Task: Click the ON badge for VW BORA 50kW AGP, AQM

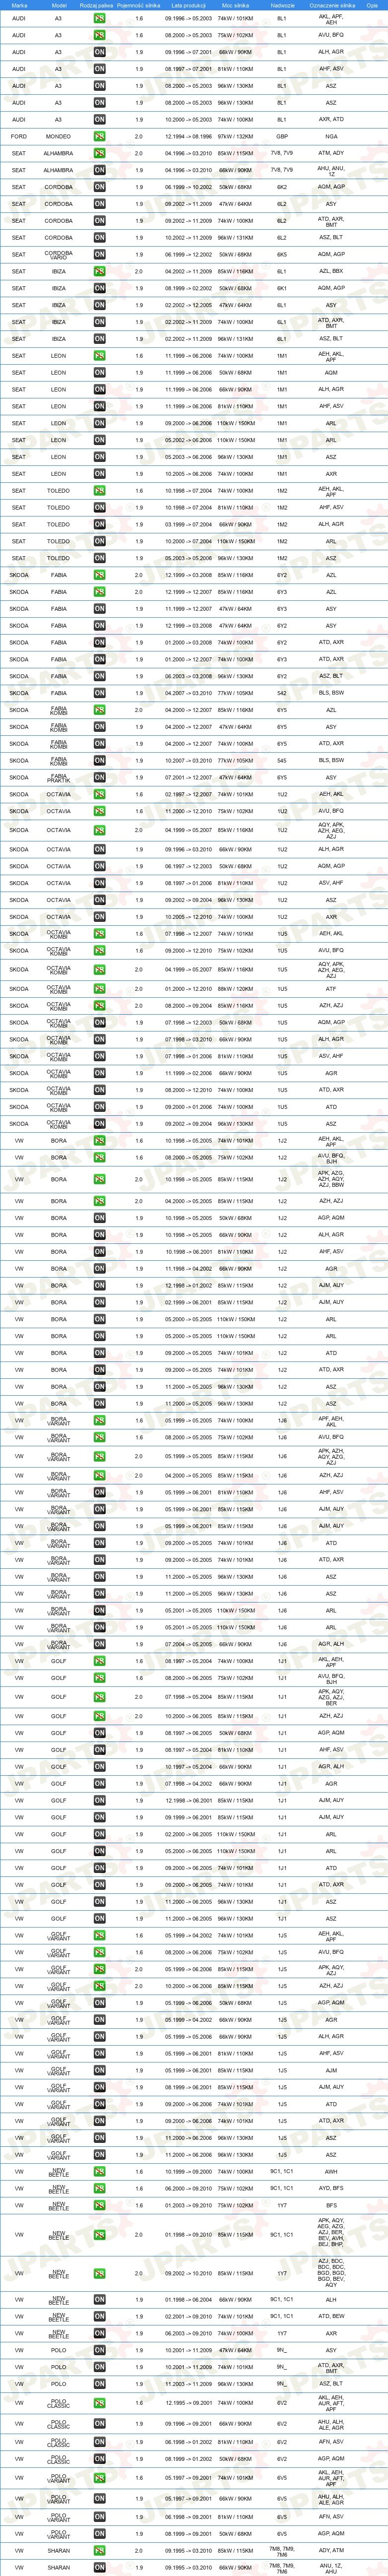Action: pos(99,1218)
